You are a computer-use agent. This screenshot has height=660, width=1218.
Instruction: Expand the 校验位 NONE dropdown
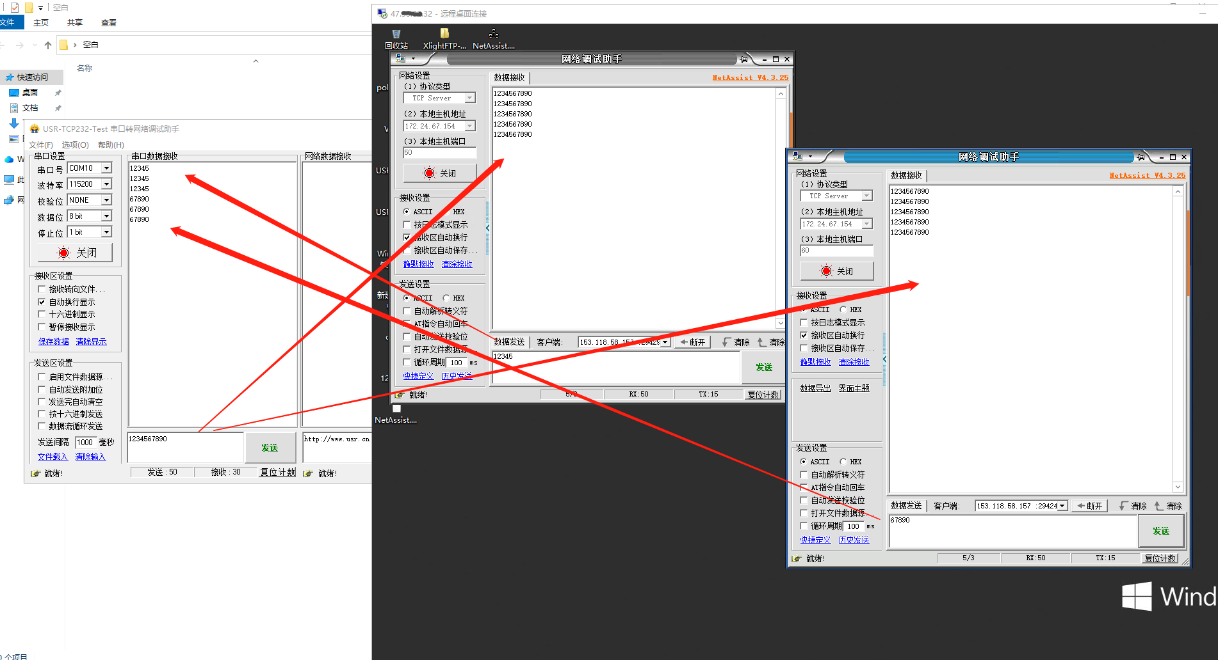(106, 200)
